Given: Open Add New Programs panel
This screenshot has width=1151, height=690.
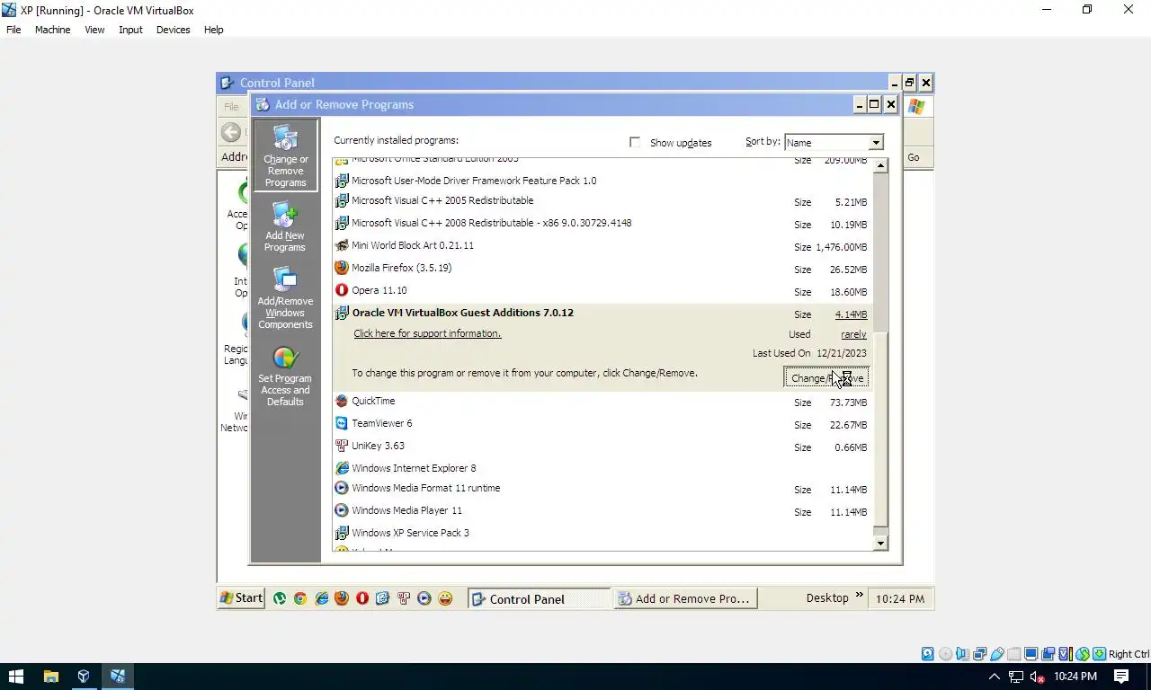Looking at the screenshot, I should [x=285, y=226].
